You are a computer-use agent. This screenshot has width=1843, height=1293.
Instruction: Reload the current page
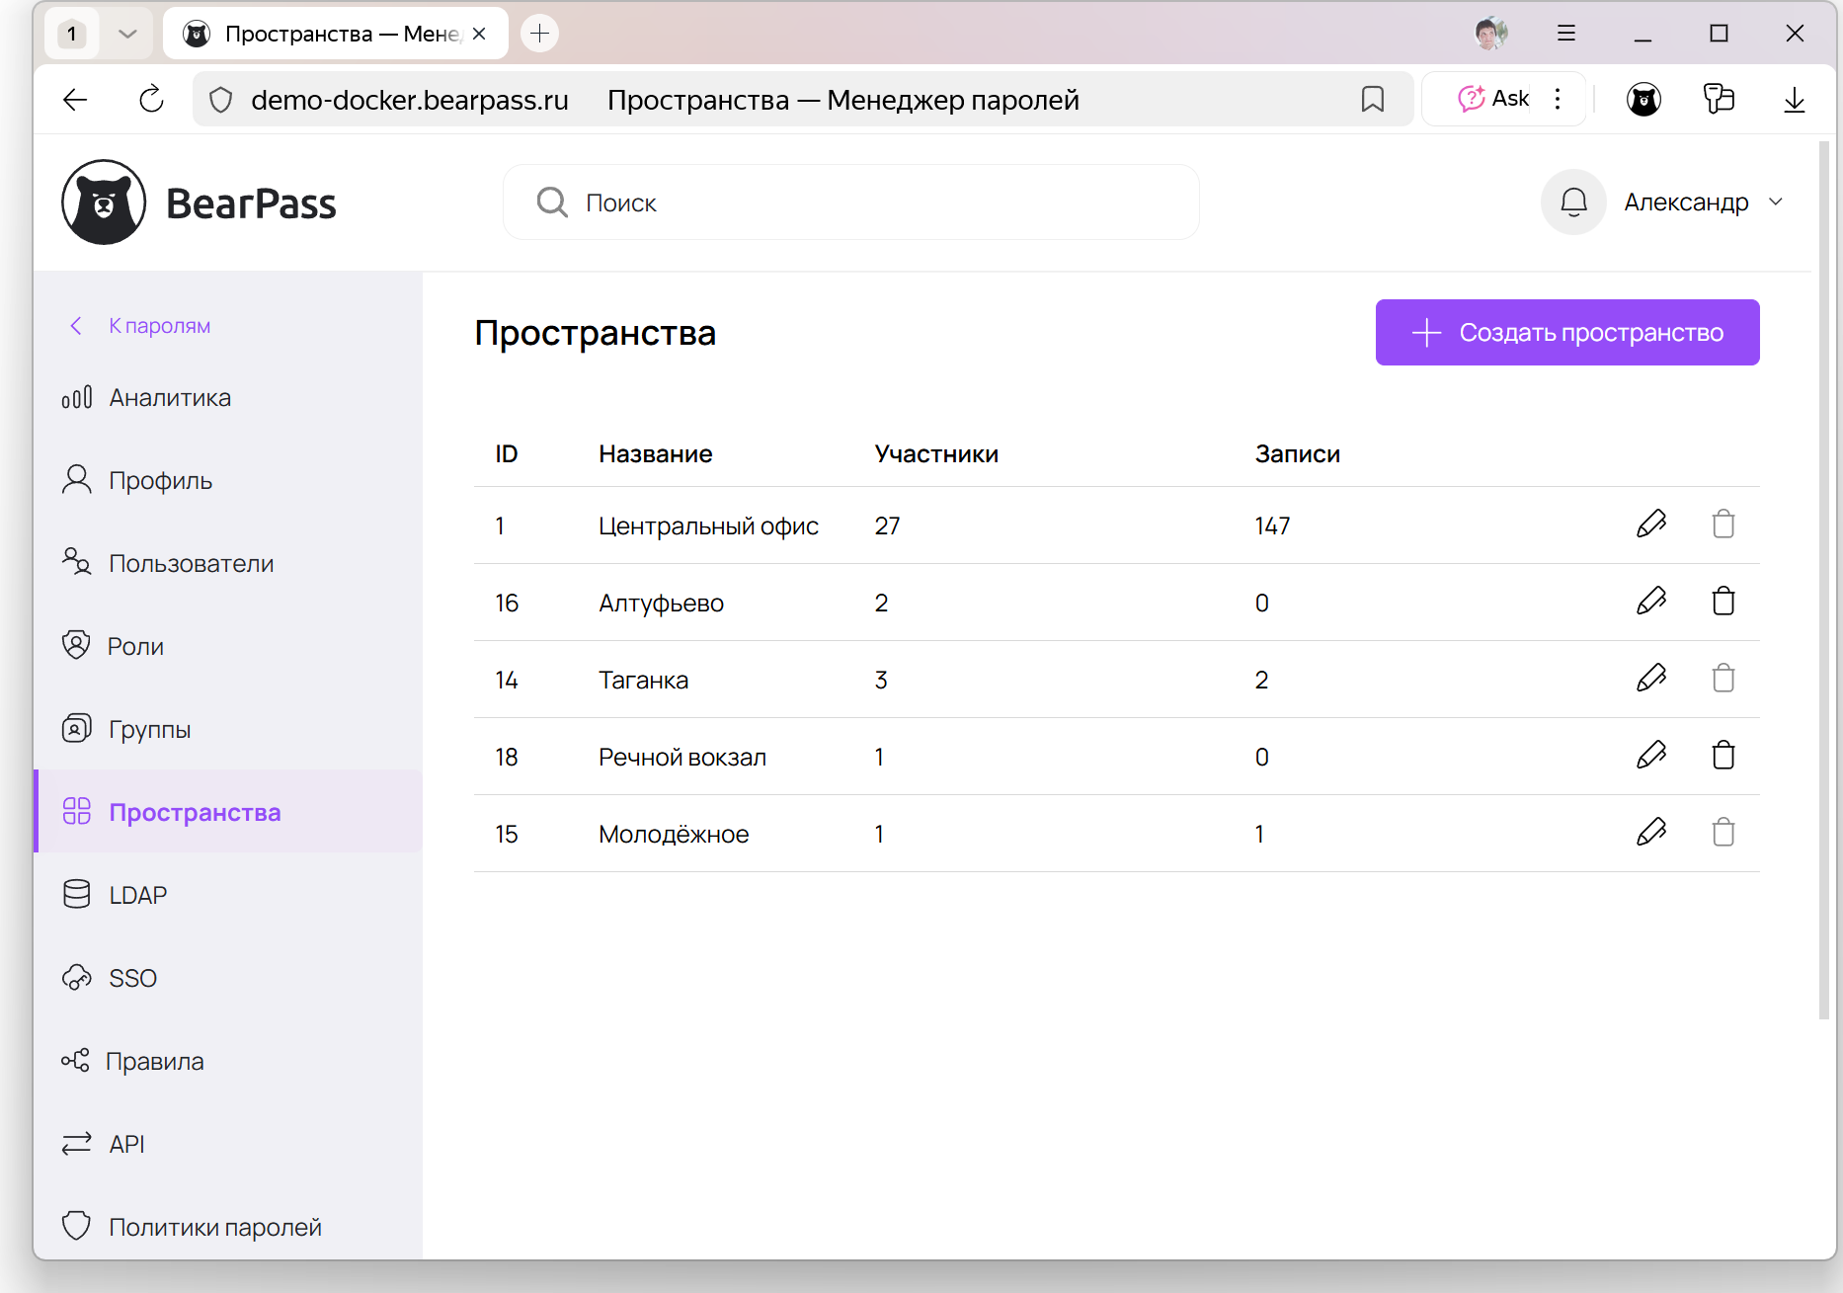(151, 100)
